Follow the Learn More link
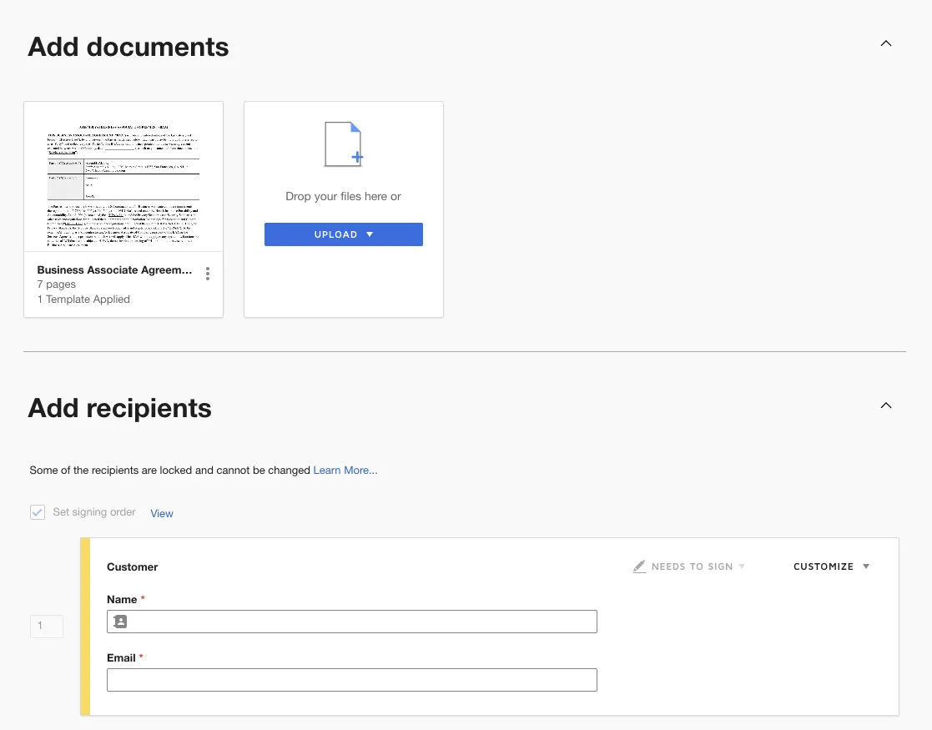This screenshot has width=932, height=730. click(x=345, y=471)
